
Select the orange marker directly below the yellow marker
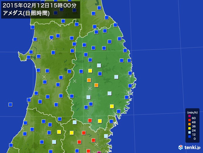(89, 80)
